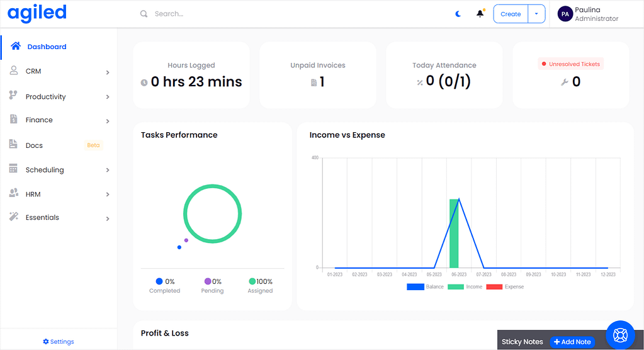Screen dimensions: 644x350
Task: Click the Today Attendance percent icon
Action: point(420,82)
